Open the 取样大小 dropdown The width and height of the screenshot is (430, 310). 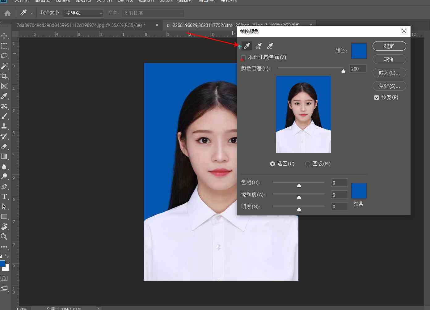tap(83, 13)
